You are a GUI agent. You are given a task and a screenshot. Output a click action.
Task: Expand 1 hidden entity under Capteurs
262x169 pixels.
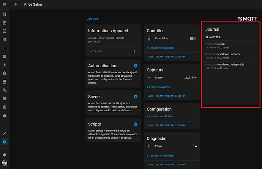159,87
